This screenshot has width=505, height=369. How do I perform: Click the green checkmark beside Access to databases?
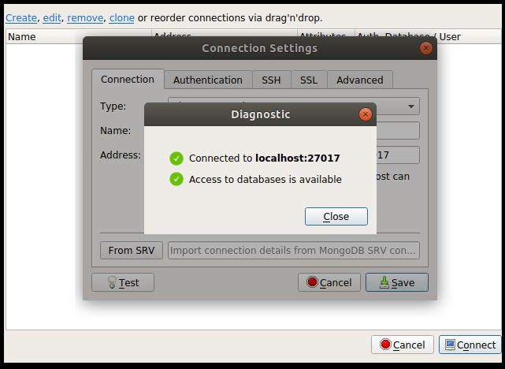point(176,179)
